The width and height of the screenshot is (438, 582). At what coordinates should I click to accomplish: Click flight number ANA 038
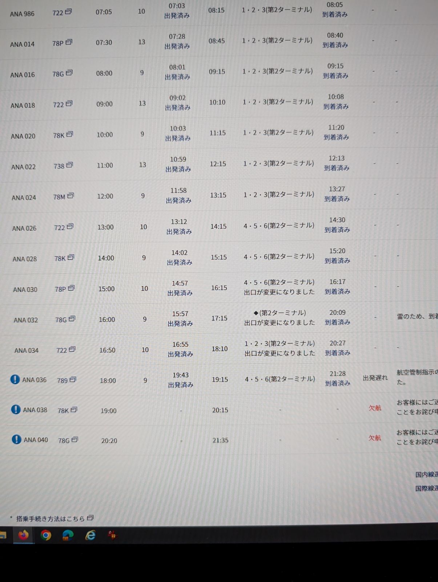[x=35, y=410]
